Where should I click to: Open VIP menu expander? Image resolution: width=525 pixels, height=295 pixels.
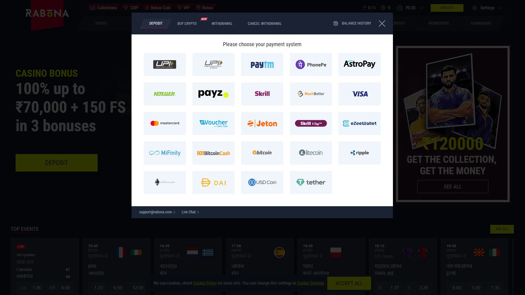183,8
